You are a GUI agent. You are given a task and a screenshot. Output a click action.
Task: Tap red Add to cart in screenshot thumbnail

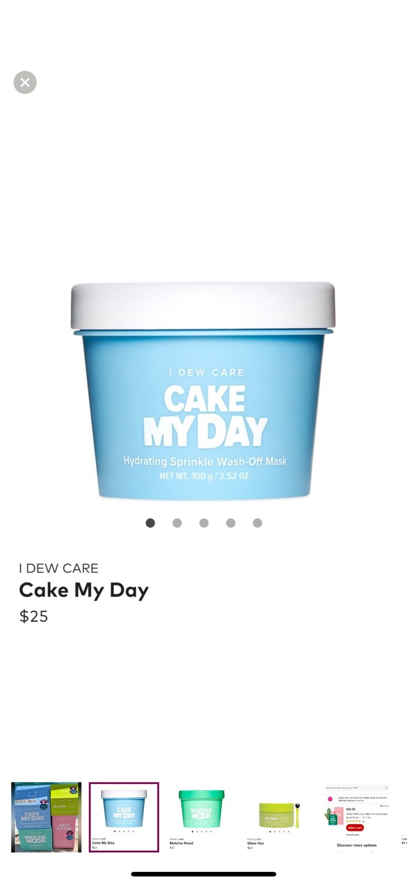pyautogui.click(x=354, y=828)
